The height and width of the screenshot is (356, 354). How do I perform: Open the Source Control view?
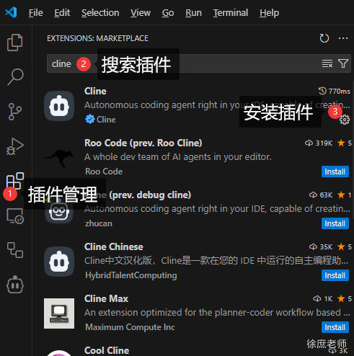[15, 112]
